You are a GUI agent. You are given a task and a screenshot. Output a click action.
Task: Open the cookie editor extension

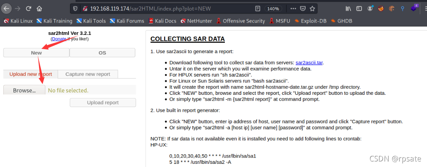point(392,9)
